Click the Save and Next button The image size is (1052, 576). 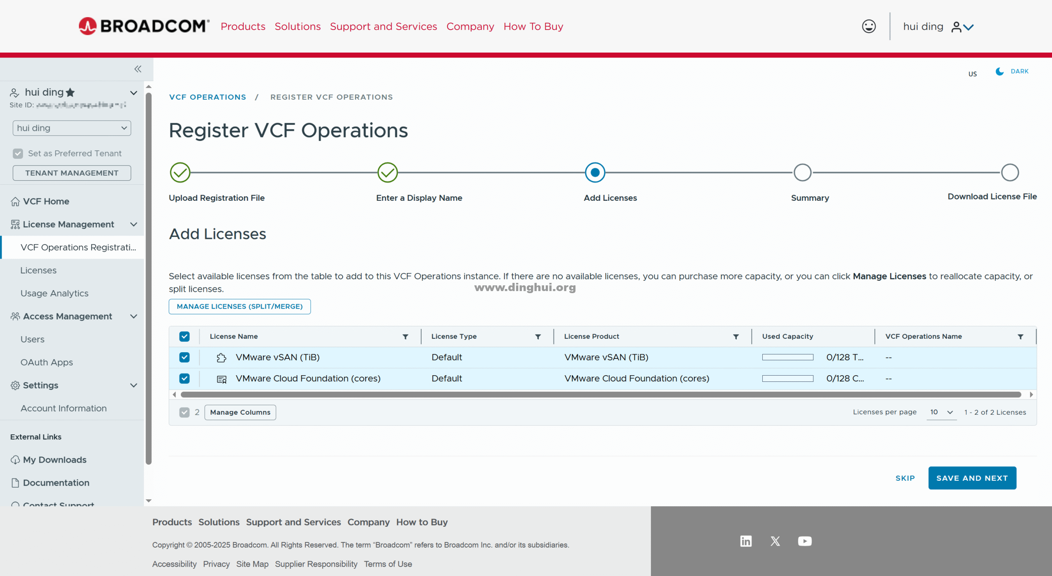click(x=972, y=478)
